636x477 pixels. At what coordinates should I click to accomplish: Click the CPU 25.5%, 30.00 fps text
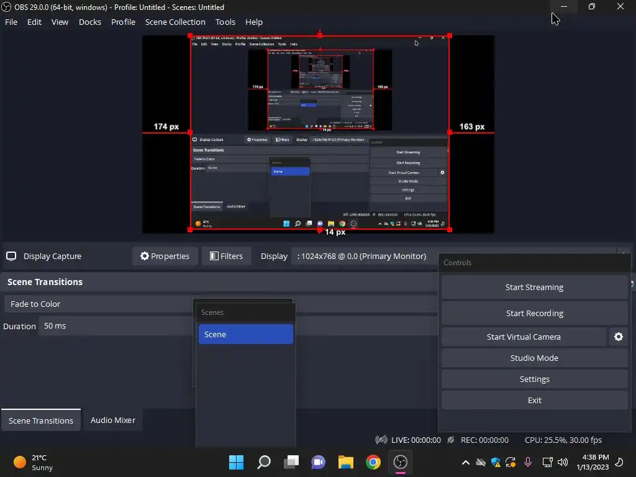563,440
